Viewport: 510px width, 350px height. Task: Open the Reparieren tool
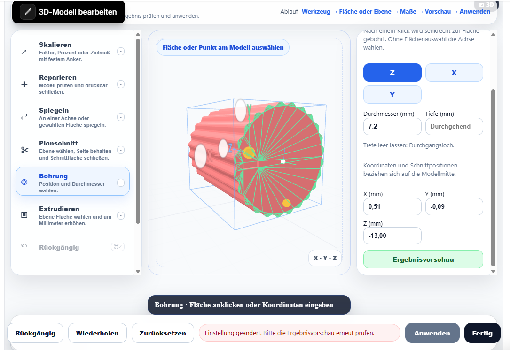click(72, 84)
